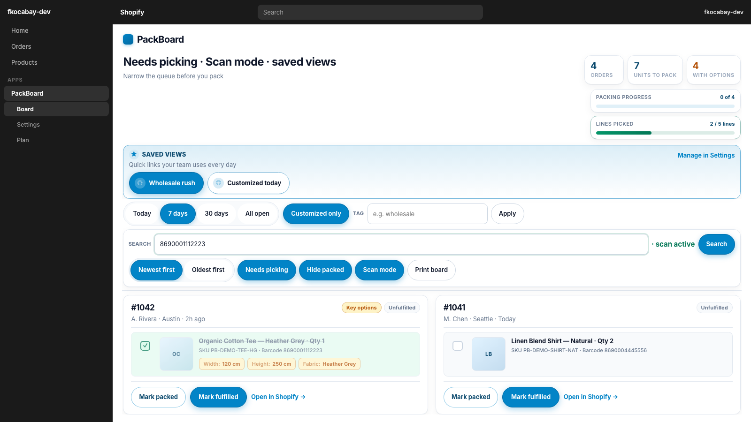Sort orders Newest first
This screenshot has width=751, height=422.
tap(156, 270)
